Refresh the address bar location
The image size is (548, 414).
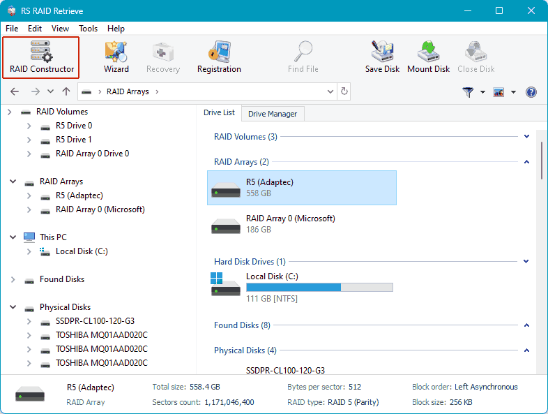(344, 91)
